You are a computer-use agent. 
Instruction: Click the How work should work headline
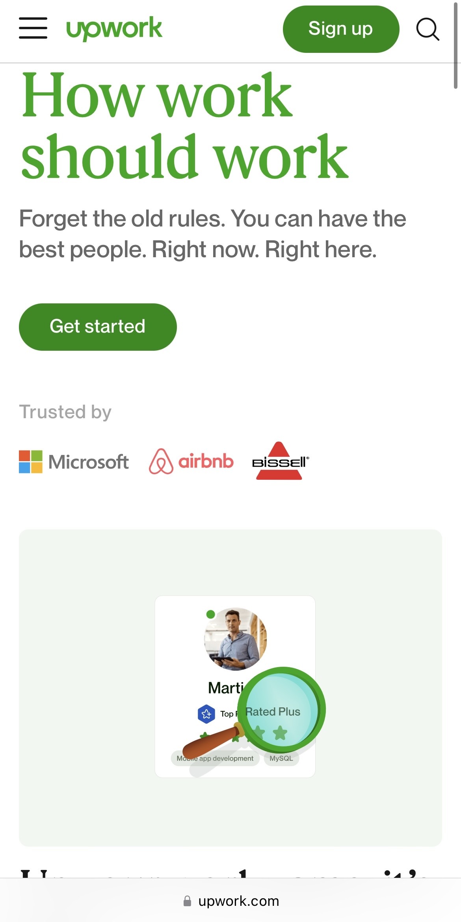pos(184,125)
